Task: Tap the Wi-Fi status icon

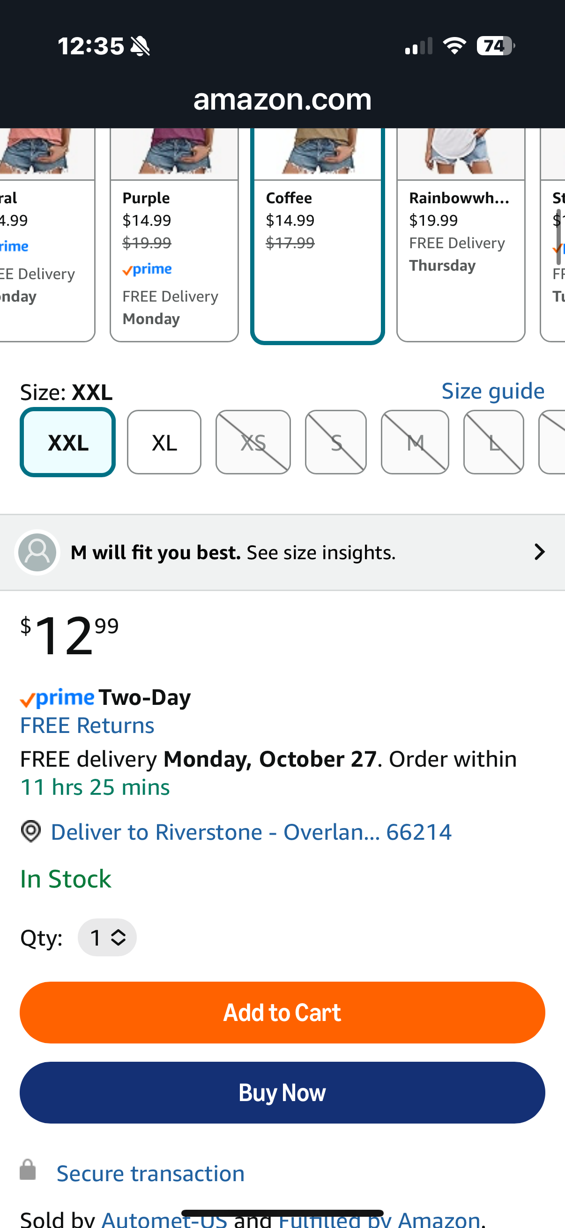Action: point(454,46)
